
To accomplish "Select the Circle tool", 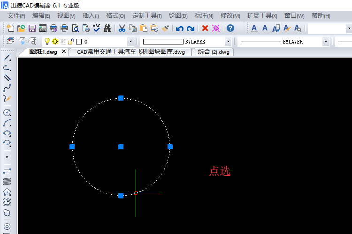I will (7, 112).
